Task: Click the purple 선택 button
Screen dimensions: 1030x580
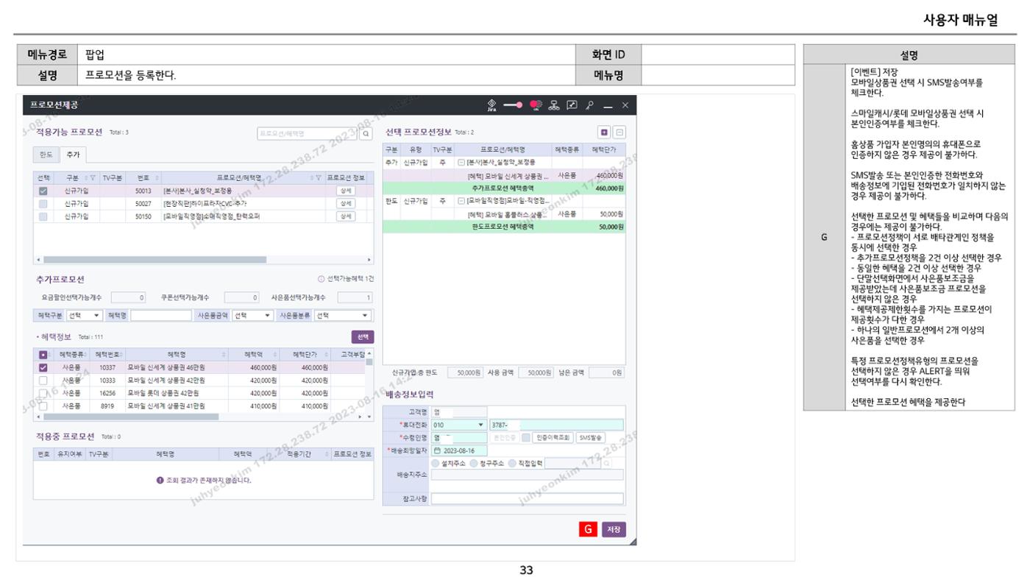Action: click(362, 336)
